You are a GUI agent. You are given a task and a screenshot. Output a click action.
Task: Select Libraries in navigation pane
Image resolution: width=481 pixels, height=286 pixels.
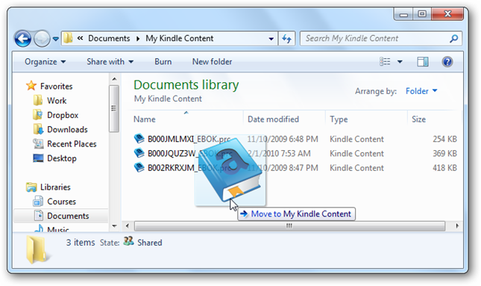pos(55,187)
